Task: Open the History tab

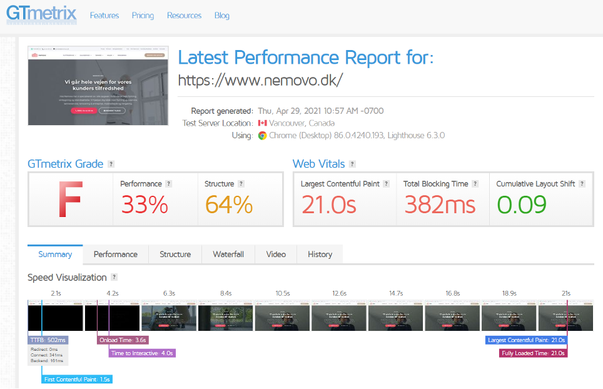Action: [320, 255]
